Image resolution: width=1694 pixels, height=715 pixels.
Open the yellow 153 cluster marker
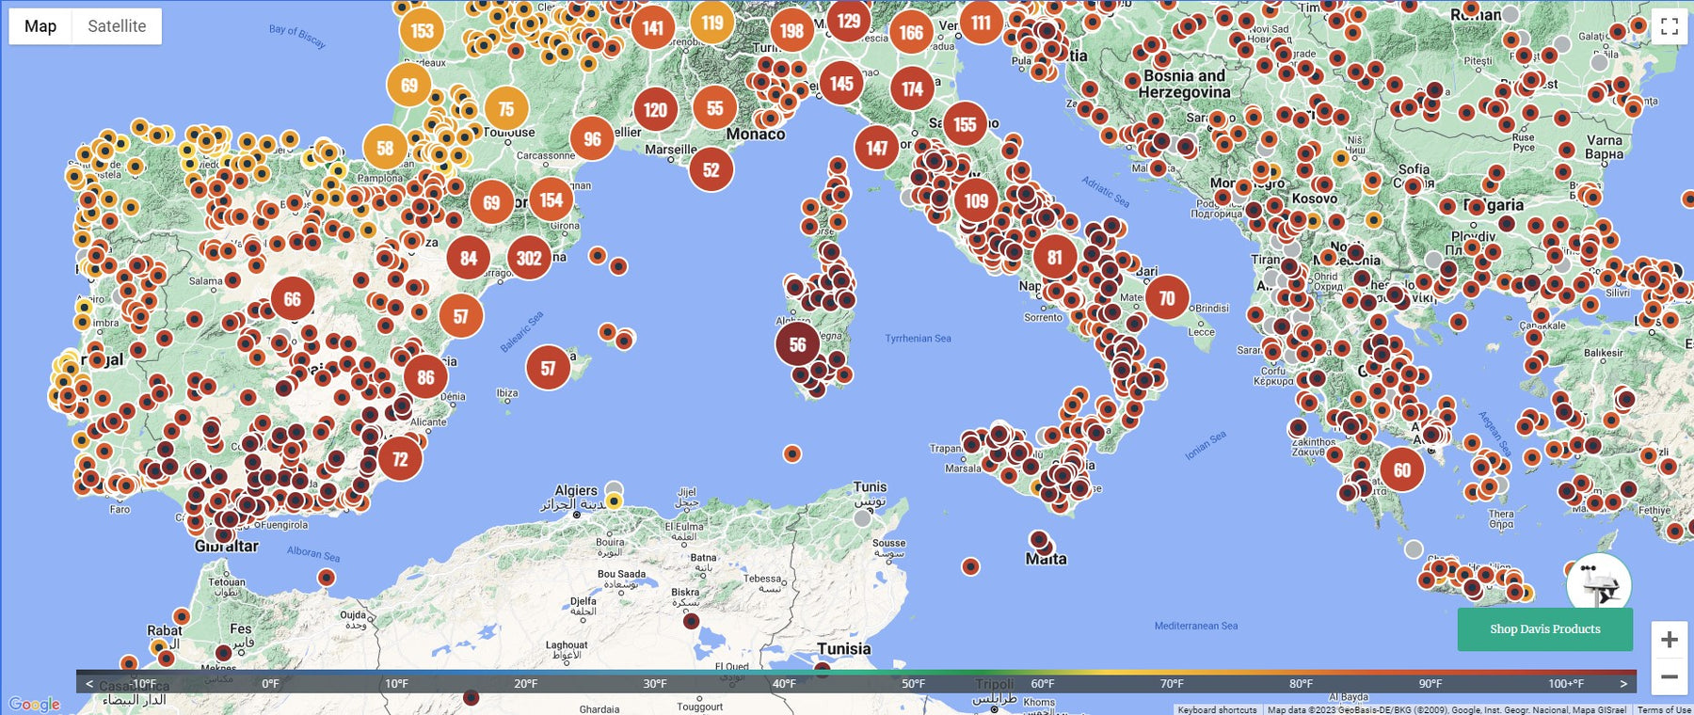pyautogui.click(x=422, y=31)
